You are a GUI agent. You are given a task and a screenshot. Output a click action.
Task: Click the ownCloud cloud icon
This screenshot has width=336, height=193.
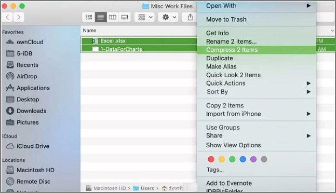point(10,42)
